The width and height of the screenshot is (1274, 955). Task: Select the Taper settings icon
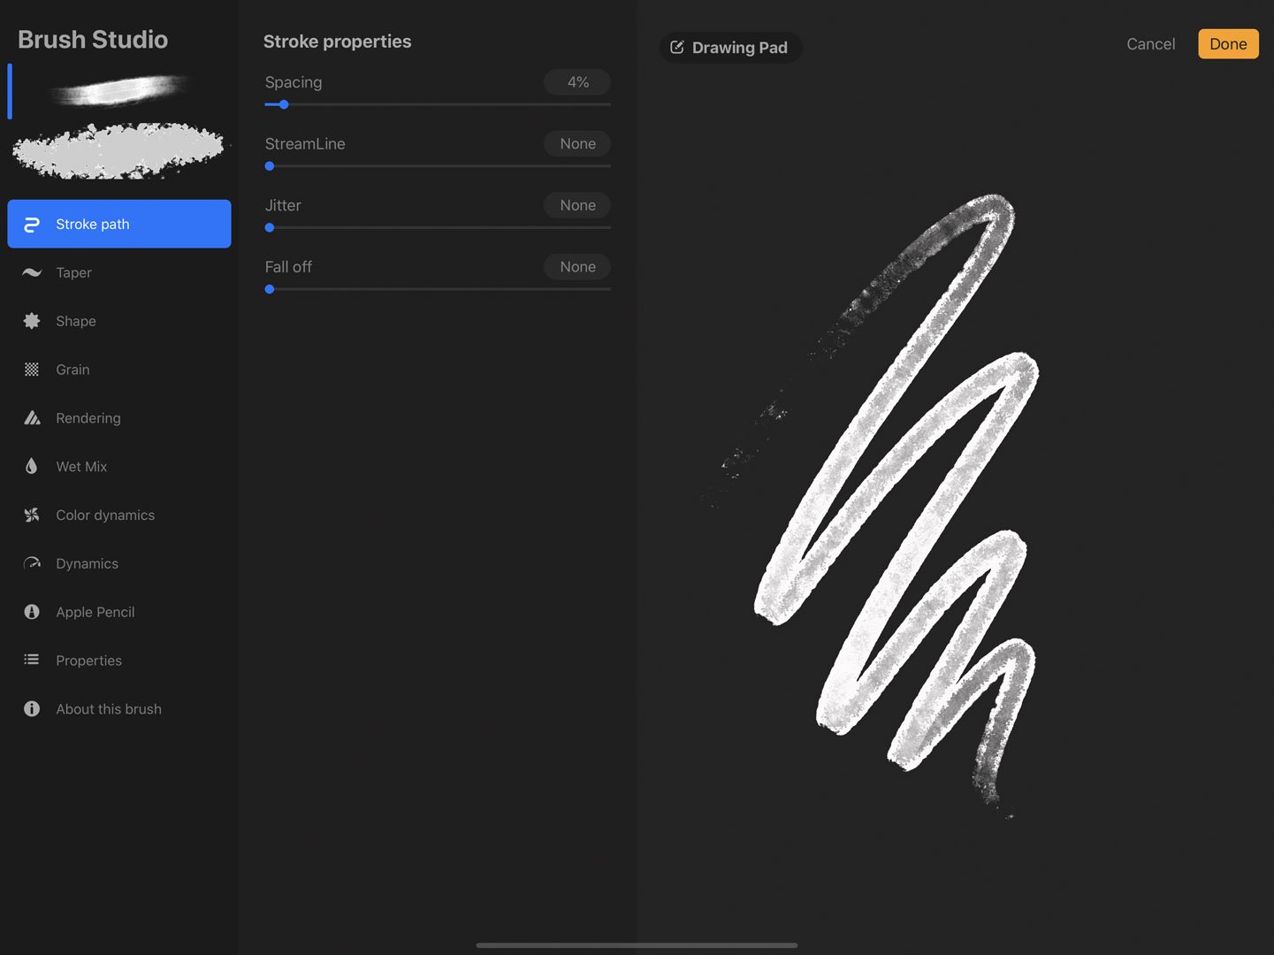click(32, 272)
